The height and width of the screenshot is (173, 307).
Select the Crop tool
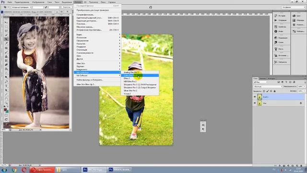tap(6, 39)
